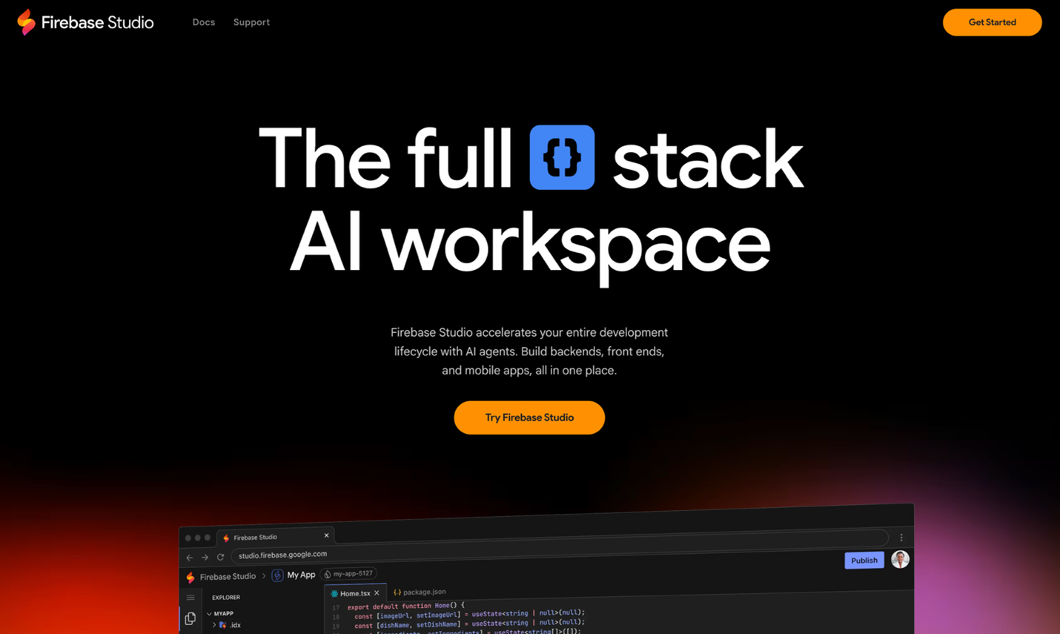Open the user profile avatar
This screenshot has width=1060, height=634.
(x=900, y=559)
